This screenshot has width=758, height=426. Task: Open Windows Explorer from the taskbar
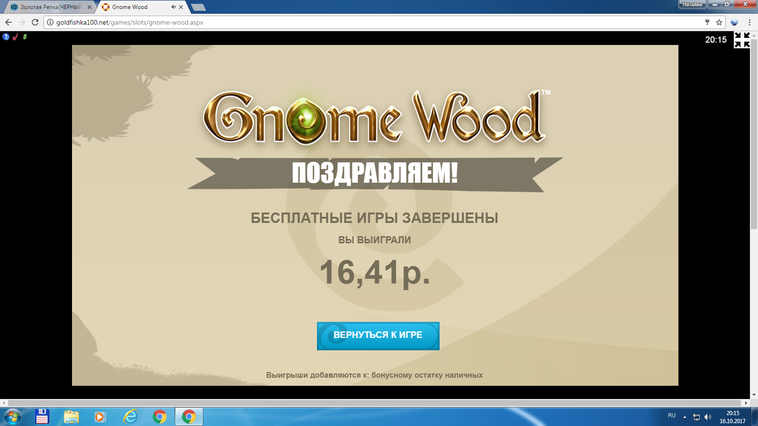[x=72, y=417]
